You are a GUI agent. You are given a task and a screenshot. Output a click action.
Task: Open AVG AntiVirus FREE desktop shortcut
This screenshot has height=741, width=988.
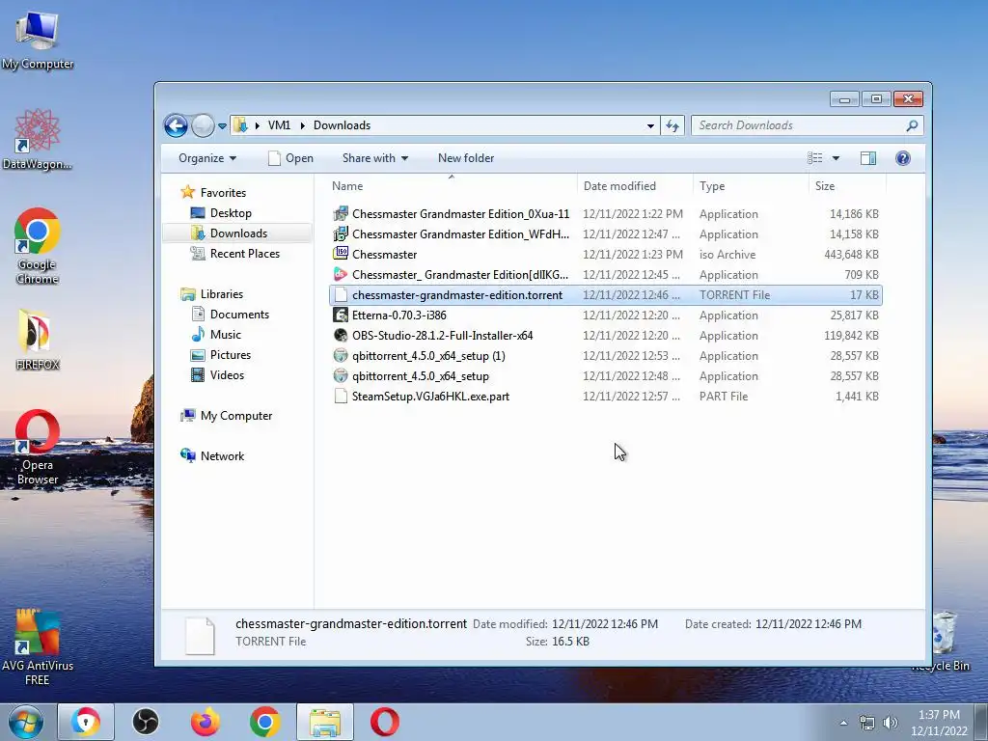coord(38,647)
